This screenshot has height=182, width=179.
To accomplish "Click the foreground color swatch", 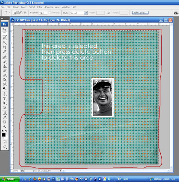I will [4, 135].
